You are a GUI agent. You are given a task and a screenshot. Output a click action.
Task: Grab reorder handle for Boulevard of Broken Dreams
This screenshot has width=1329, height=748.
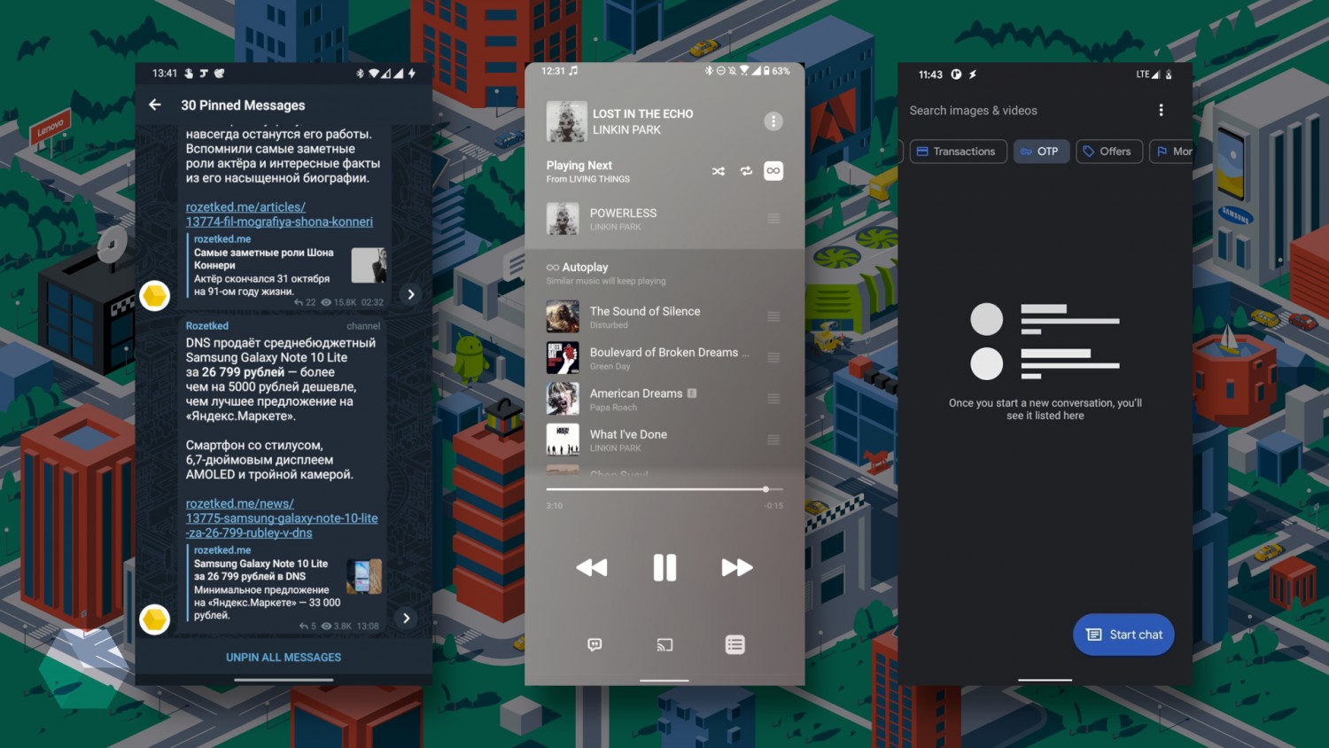pos(773,358)
